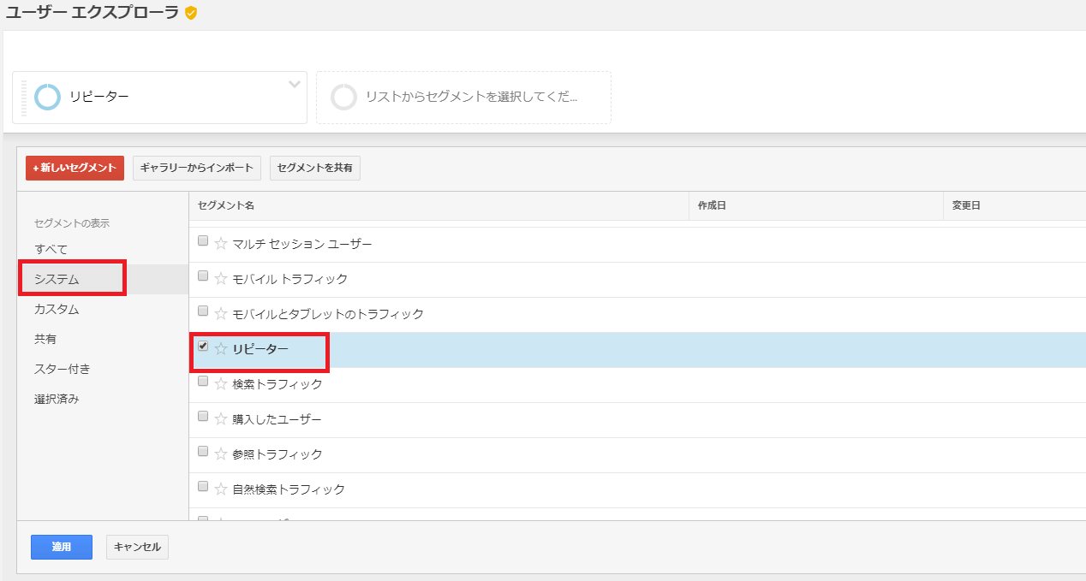Click the drag handle on リピーター card

(x=24, y=98)
